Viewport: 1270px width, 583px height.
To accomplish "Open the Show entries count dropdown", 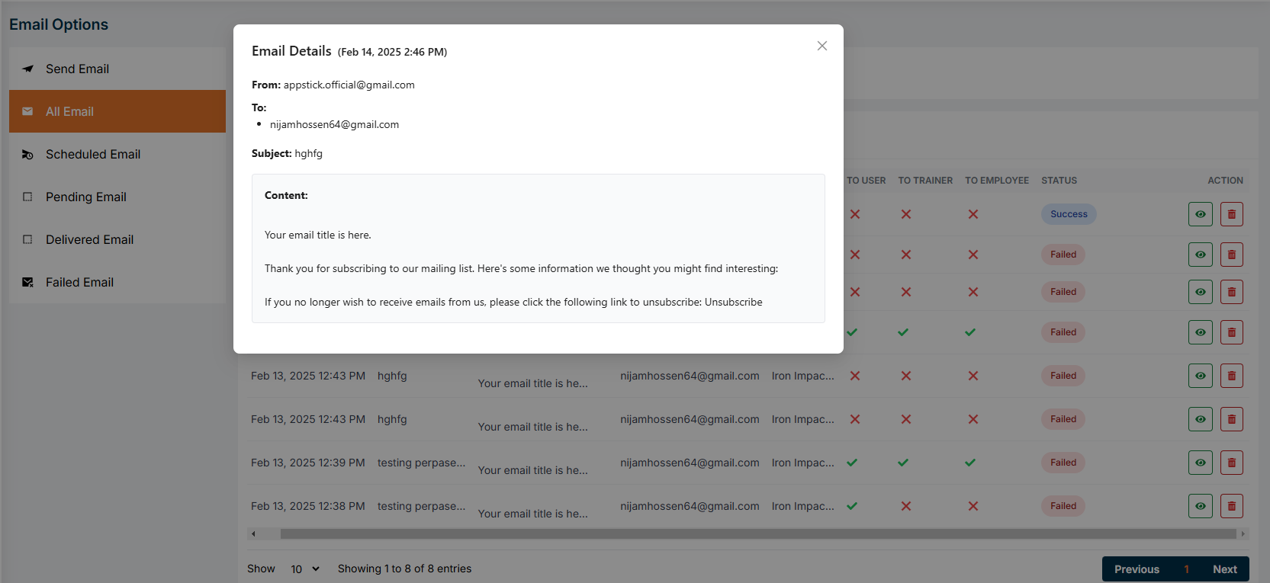I will (x=304, y=569).
